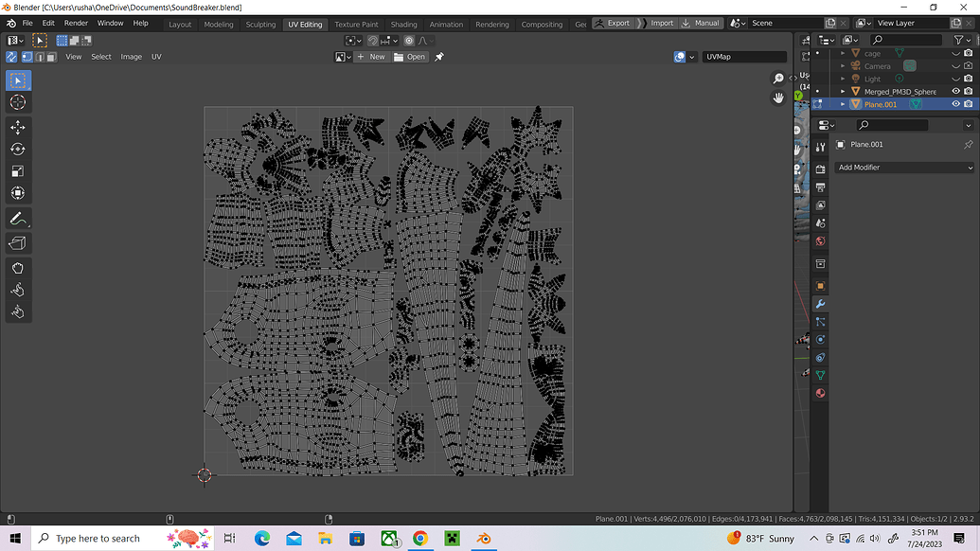This screenshot has height=551, width=980.
Task: Select the Grab sculpt tool
Action: (17, 268)
